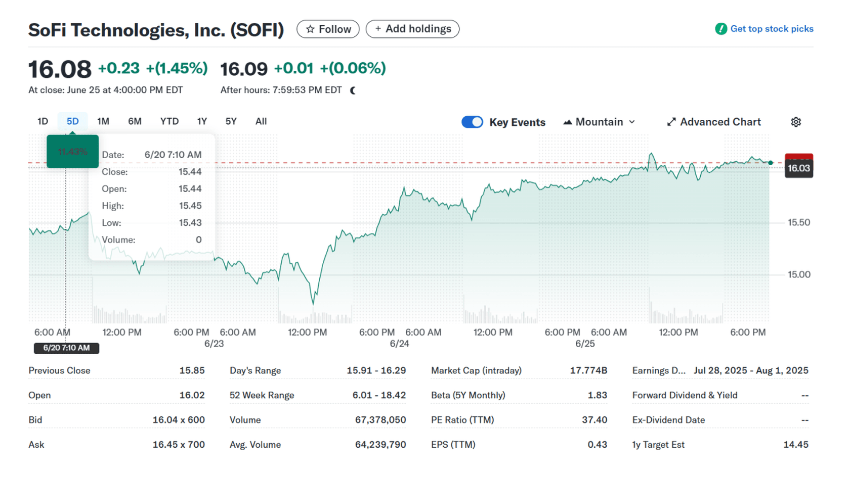Screen dimensions: 850x477
Task: Click the after-hours moon icon
Action: coord(353,90)
